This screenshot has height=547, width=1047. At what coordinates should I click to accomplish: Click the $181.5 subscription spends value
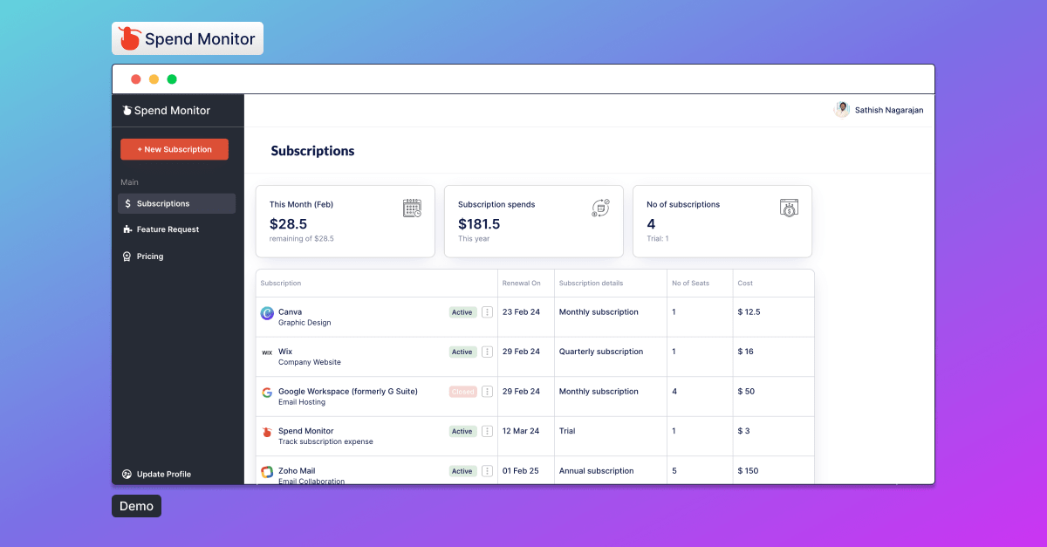coord(479,224)
